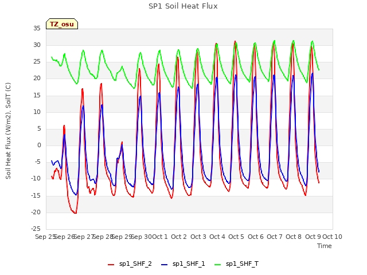Toggle the sp1_SHF_T legend entry

(x=236, y=264)
